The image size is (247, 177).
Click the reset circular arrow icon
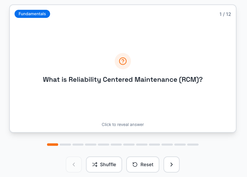tap(135, 165)
